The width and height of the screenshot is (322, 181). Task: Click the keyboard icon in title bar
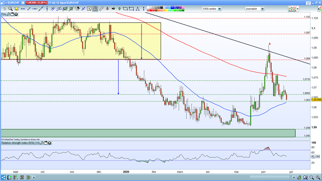(308, 3)
